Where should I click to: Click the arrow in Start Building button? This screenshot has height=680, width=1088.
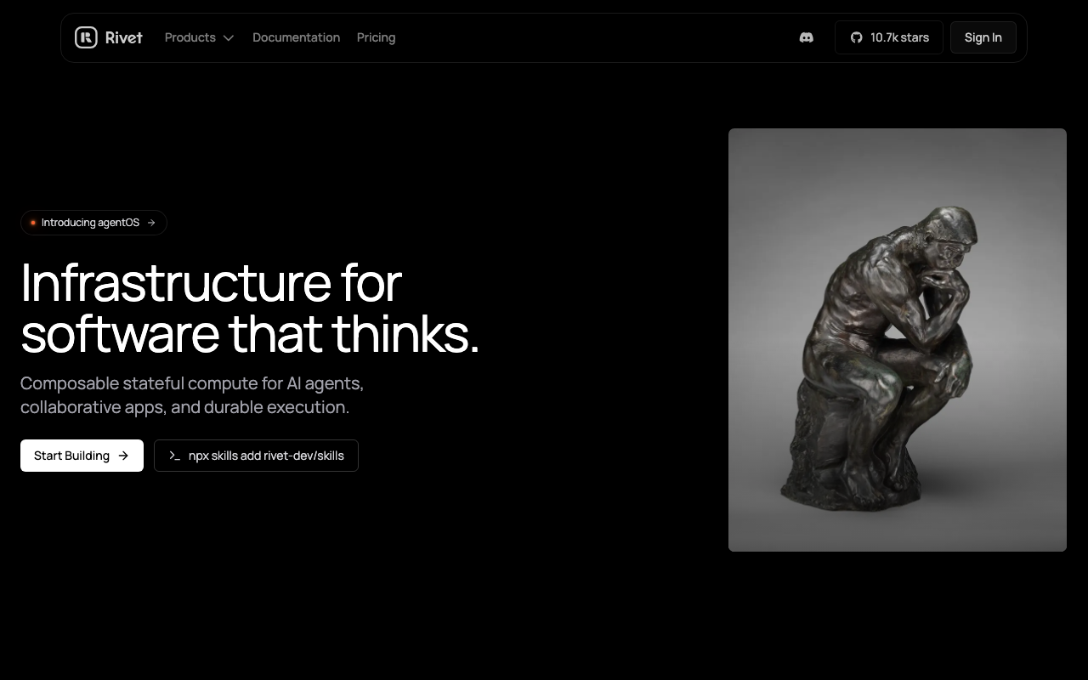click(123, 456)
